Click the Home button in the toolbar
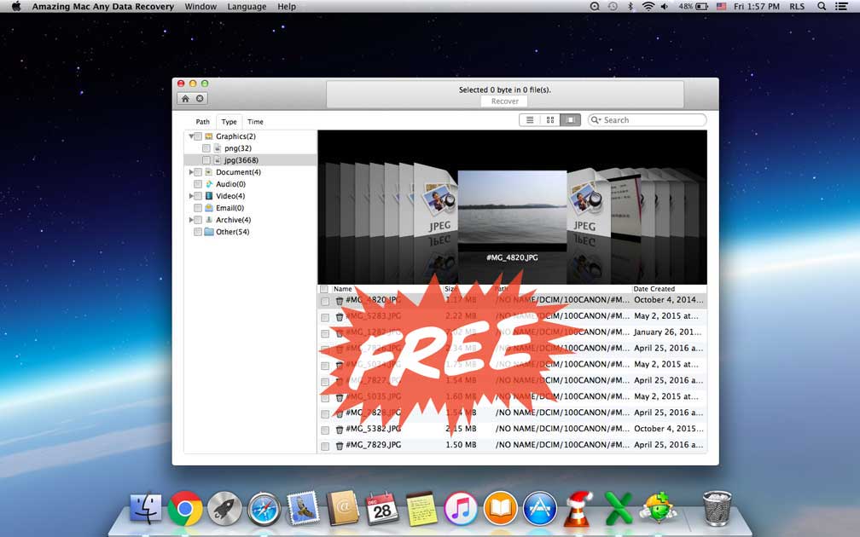 click(x=185, y=99)
